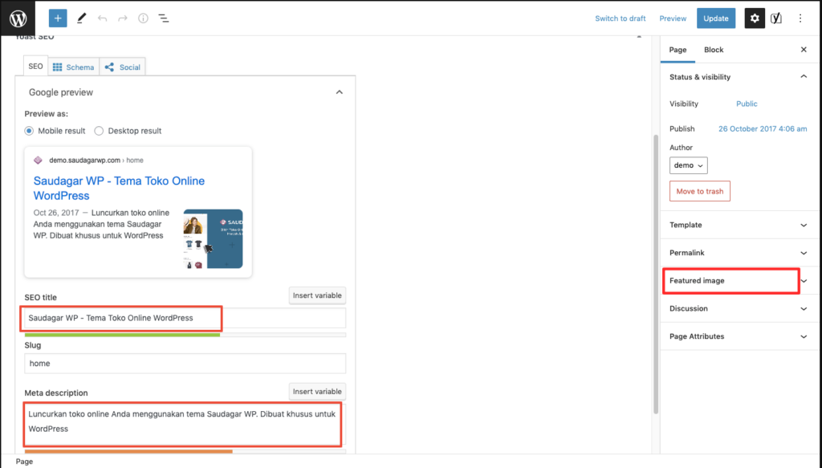The height and width of the screenshot is (468, 822).
Task: Click the Update button
Action: coord(715,18)
